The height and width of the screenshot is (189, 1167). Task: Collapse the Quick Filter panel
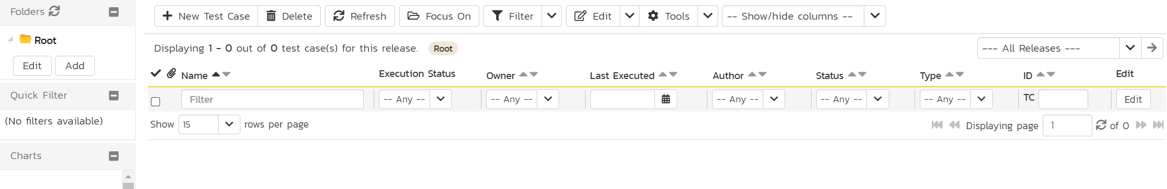(114, 96)
